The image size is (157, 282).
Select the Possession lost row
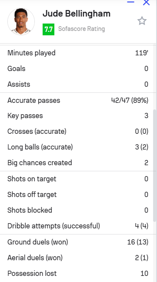pos(77,274)
